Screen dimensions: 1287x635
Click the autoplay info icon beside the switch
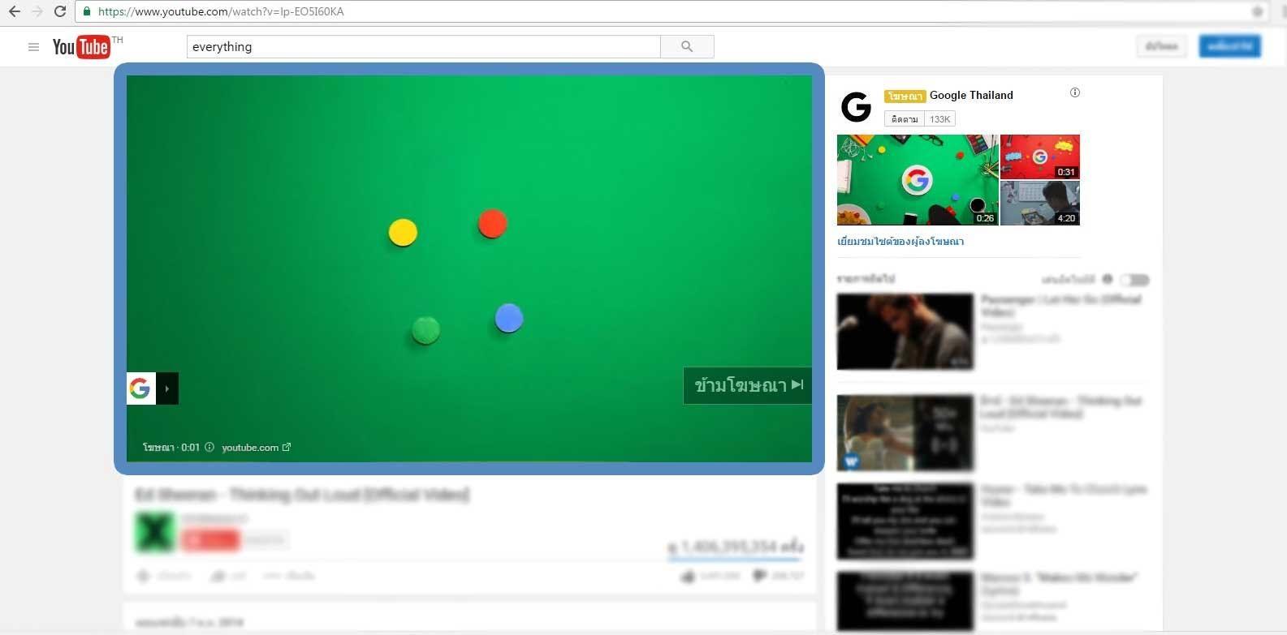(x=1108, y=279)
